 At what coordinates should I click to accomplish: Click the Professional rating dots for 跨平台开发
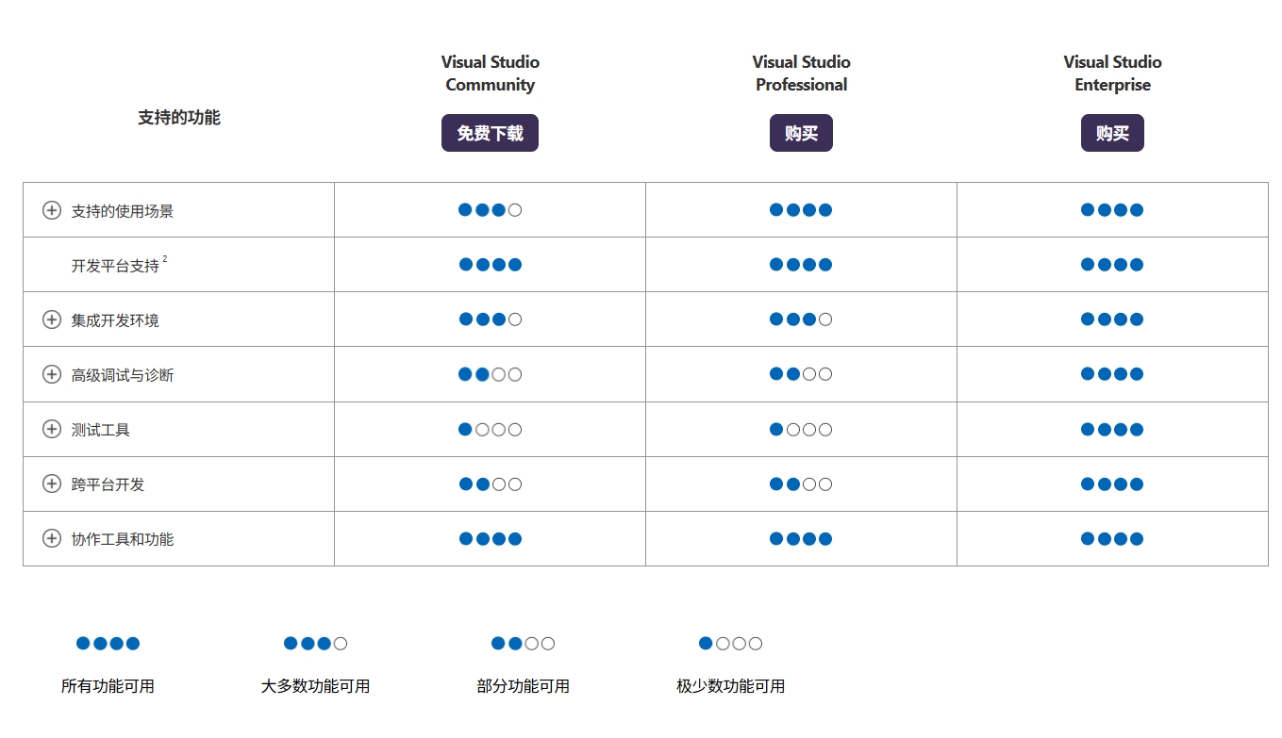[x=801, y=484]
